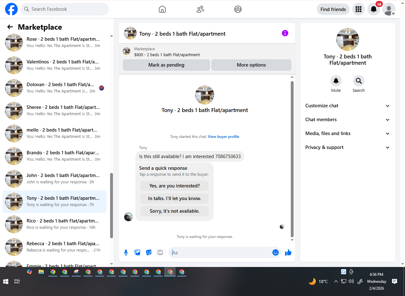Click $800 Marketplace listing banner
The width and height of the screenshot is (405, 296).
207,51
